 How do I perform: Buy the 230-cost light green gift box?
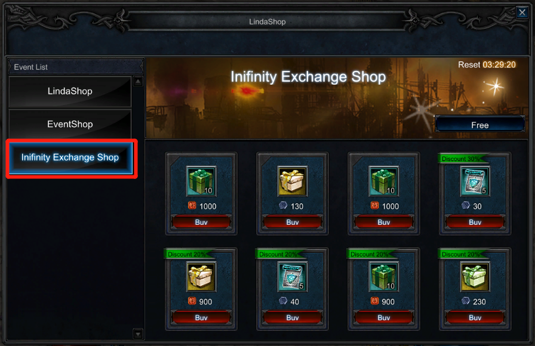(475, 317)
